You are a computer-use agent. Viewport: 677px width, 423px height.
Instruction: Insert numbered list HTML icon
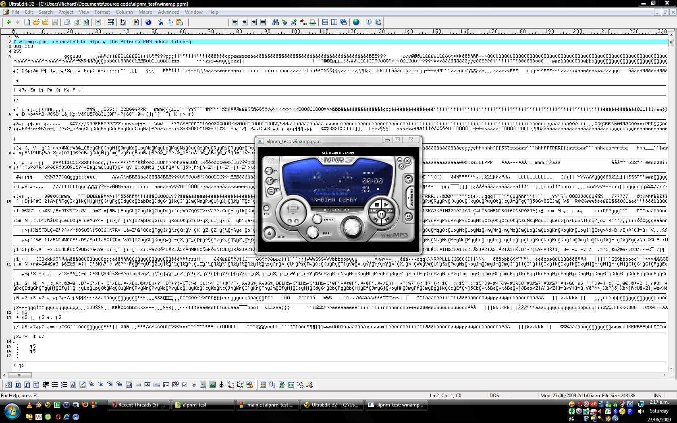64,385
